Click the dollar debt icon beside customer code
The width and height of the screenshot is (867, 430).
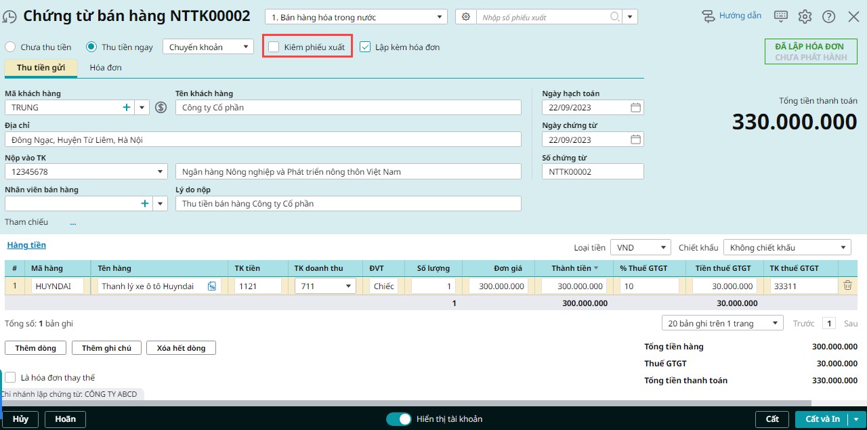pyautogui.click(x=161, y=107)
